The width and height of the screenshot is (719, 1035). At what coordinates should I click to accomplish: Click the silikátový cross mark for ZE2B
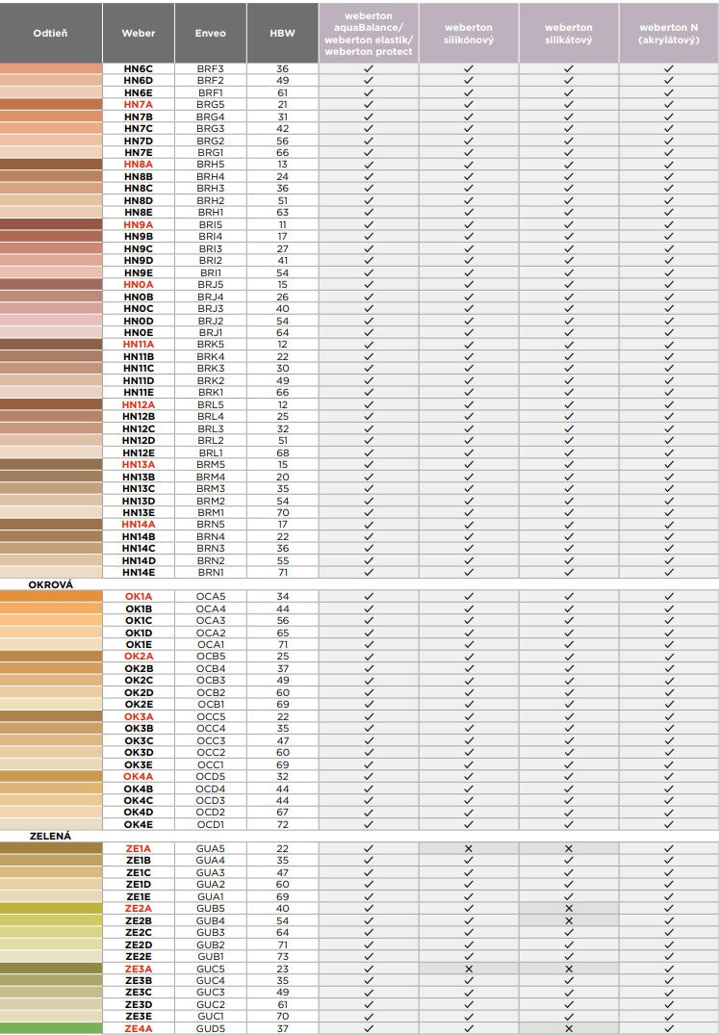pyautogui.click(x=569, y=920)
